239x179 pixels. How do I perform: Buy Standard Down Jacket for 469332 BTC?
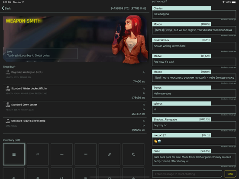pos(74,109)
